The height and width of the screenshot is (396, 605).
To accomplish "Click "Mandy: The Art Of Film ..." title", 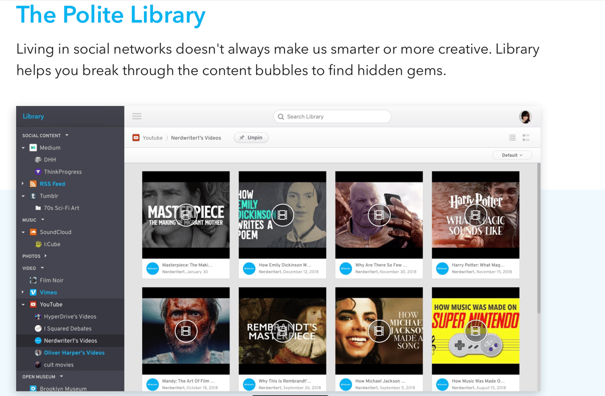I will tap(188, 381).
